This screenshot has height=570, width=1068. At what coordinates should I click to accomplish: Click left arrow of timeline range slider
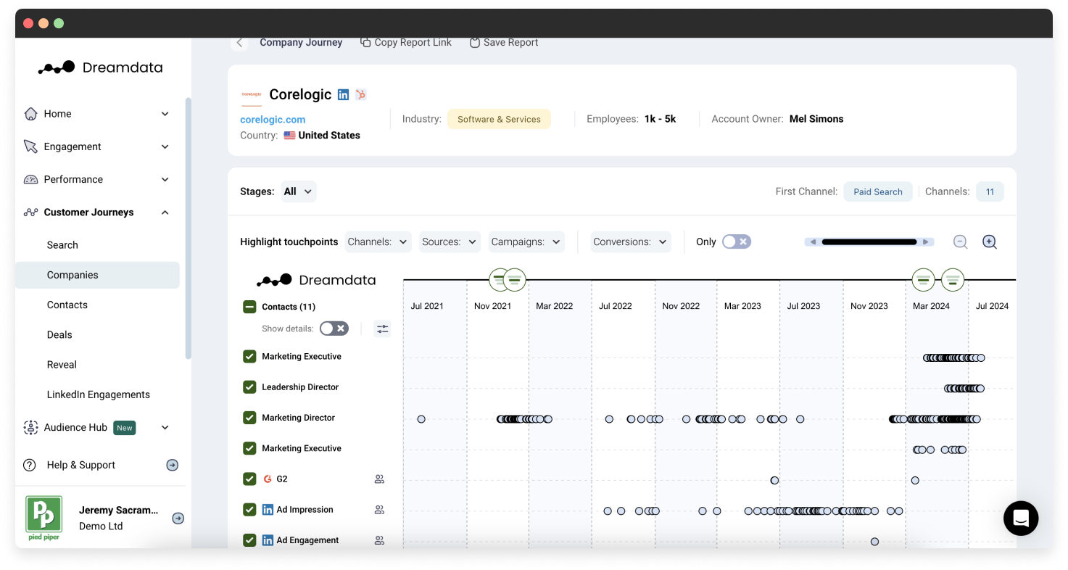(x=813, y=242)
